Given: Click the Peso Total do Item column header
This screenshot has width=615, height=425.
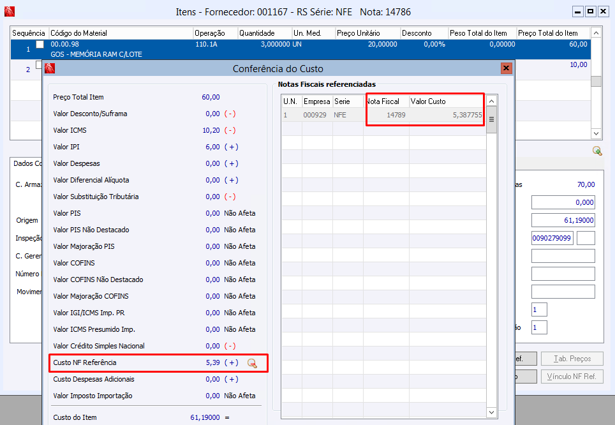Looking at the screenshot, I should (x=482, y=33).
